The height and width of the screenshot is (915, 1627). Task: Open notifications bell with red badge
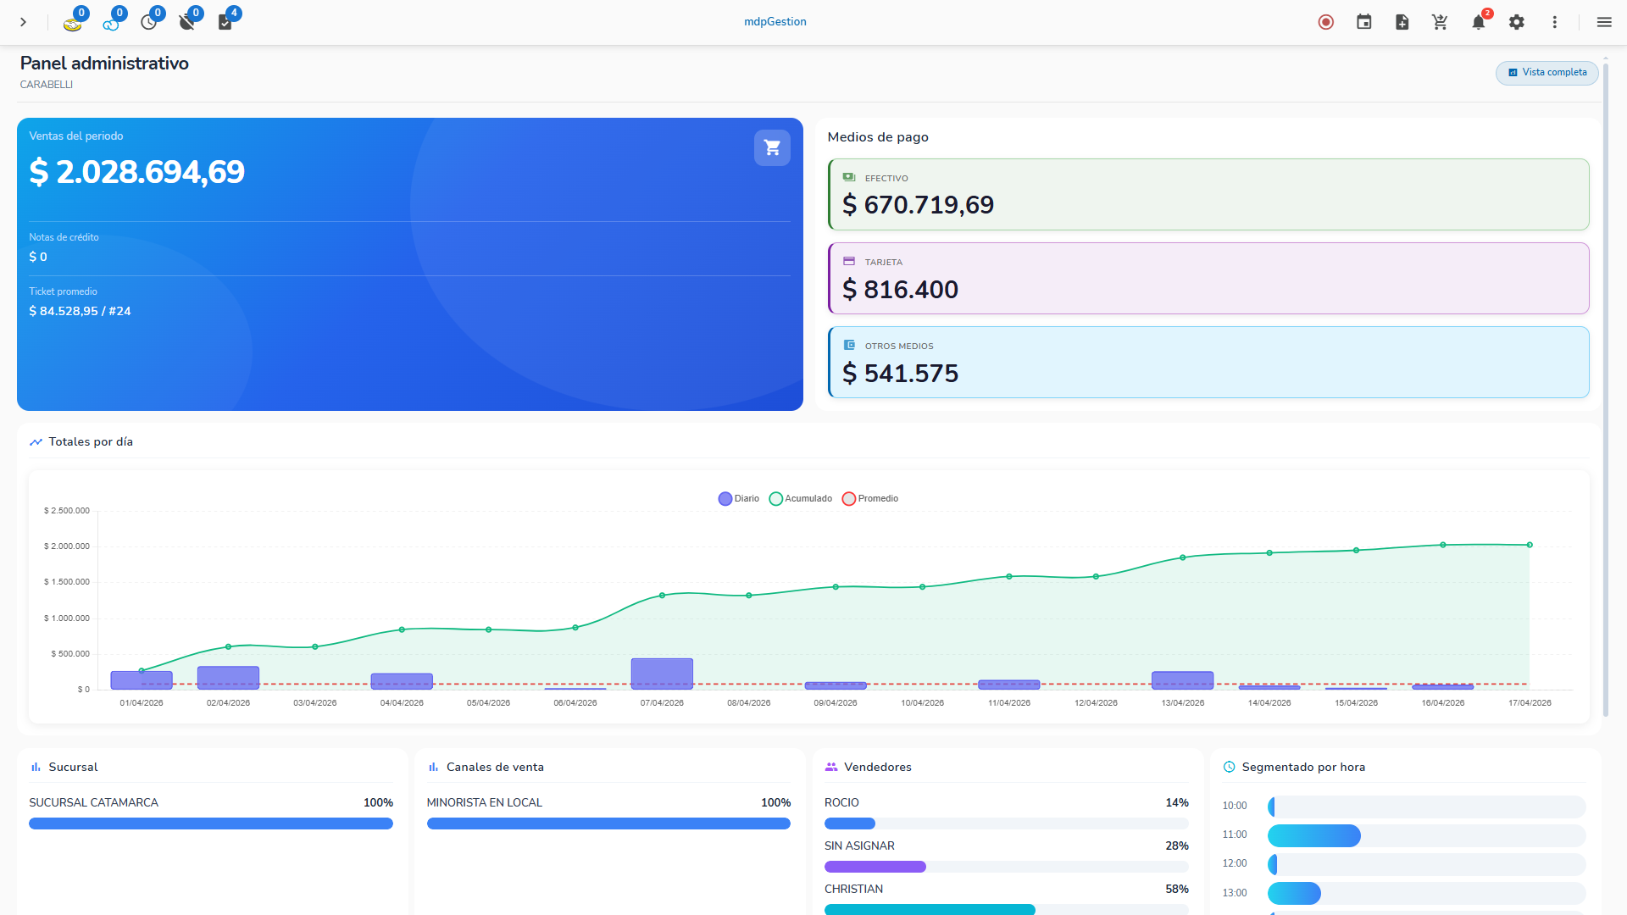[x=1478, y=22]
